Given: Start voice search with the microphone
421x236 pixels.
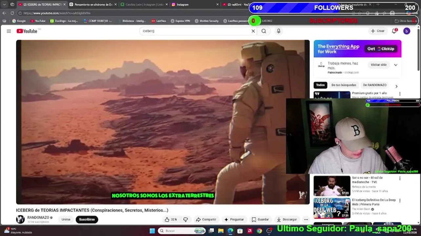Looking at the screenshot, I should pos(279,31).
